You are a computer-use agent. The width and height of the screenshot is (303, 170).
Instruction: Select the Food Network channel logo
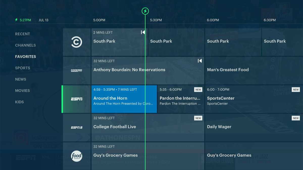point(77,156)
